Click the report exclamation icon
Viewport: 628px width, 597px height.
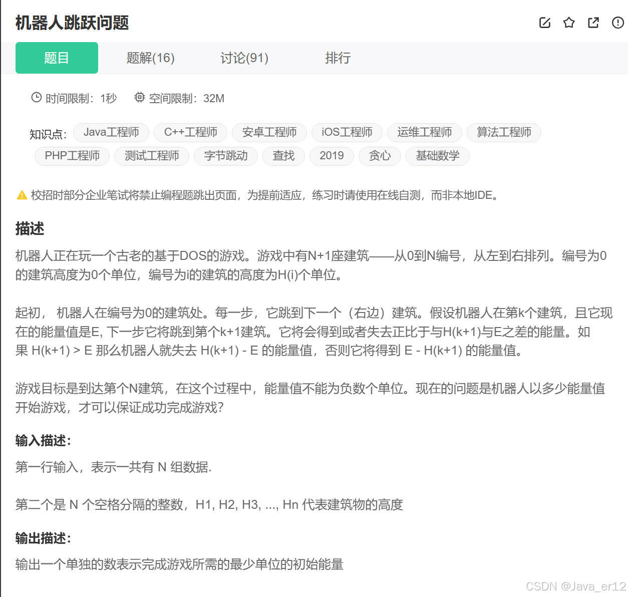(617, 23)
